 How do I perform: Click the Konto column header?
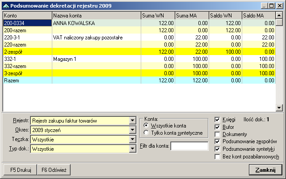(27, 16)
